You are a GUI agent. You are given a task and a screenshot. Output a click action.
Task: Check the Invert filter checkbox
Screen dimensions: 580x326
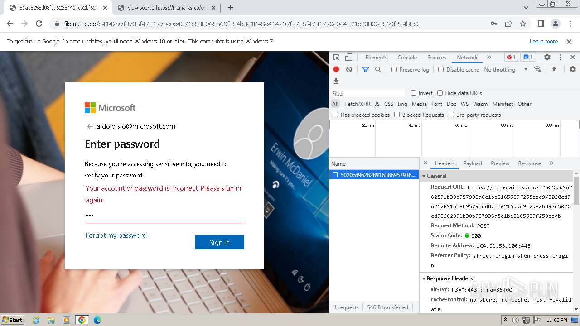413,93
